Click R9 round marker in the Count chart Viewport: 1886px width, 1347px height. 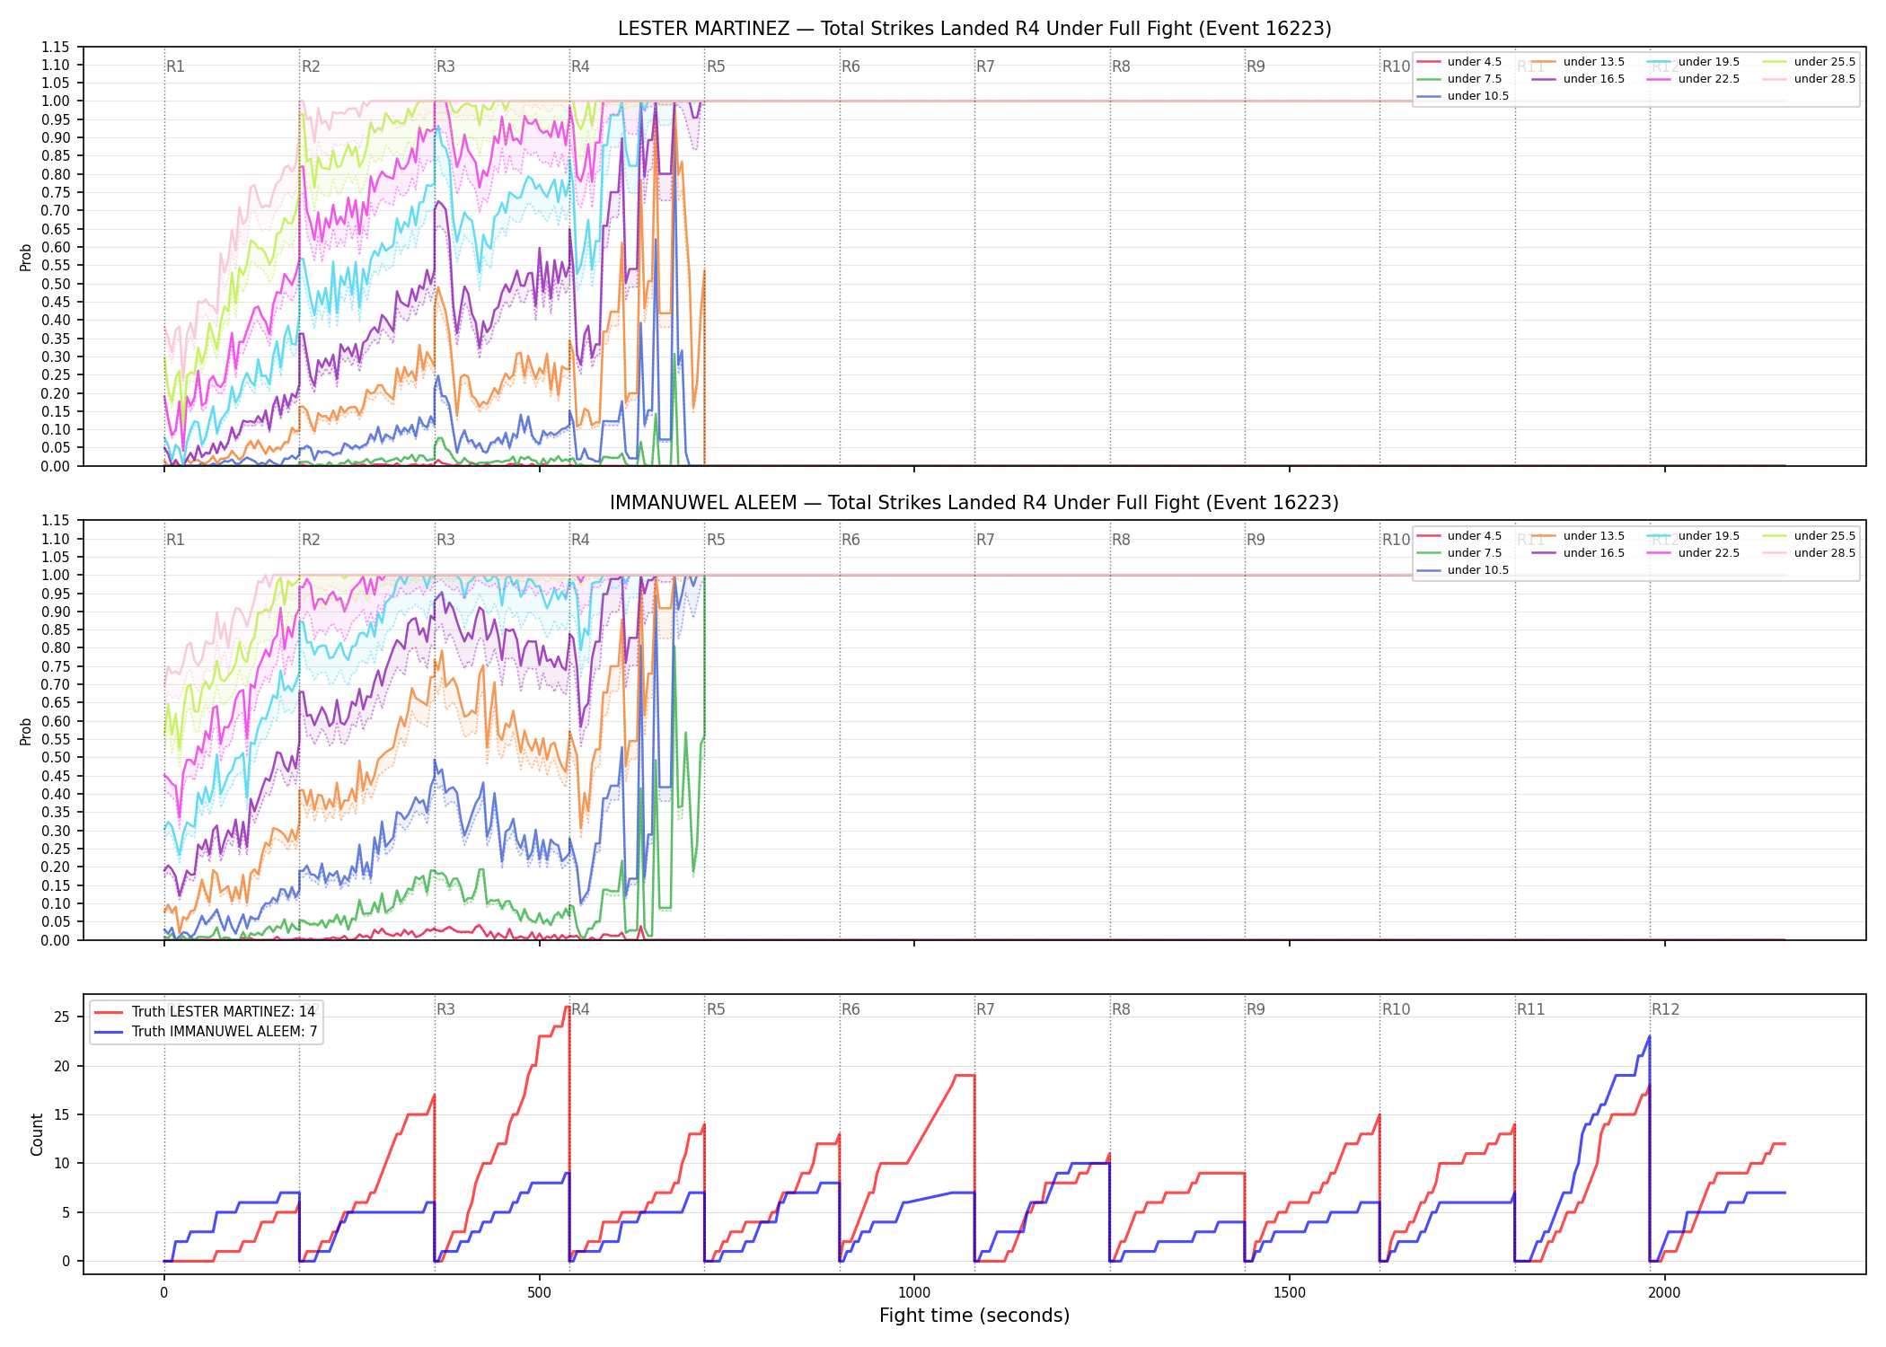(1256, 1009)
